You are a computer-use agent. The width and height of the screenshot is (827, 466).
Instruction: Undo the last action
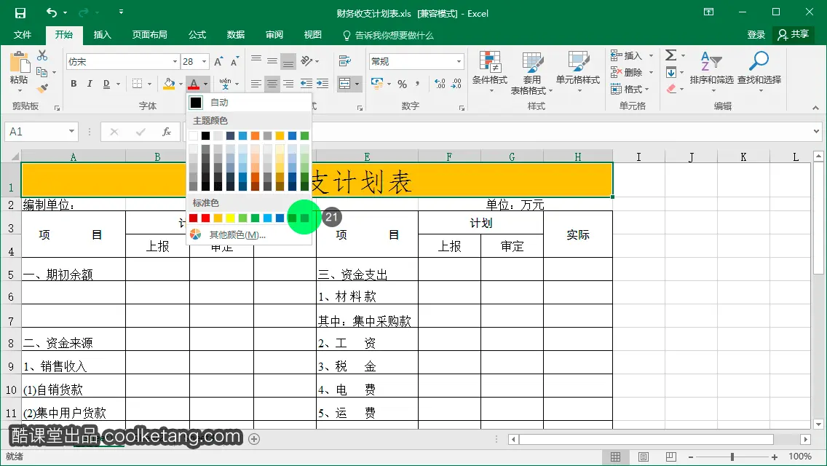pos(52,12)
